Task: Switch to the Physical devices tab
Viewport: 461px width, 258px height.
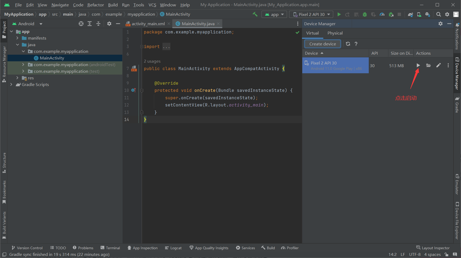Action: point(335,33)
